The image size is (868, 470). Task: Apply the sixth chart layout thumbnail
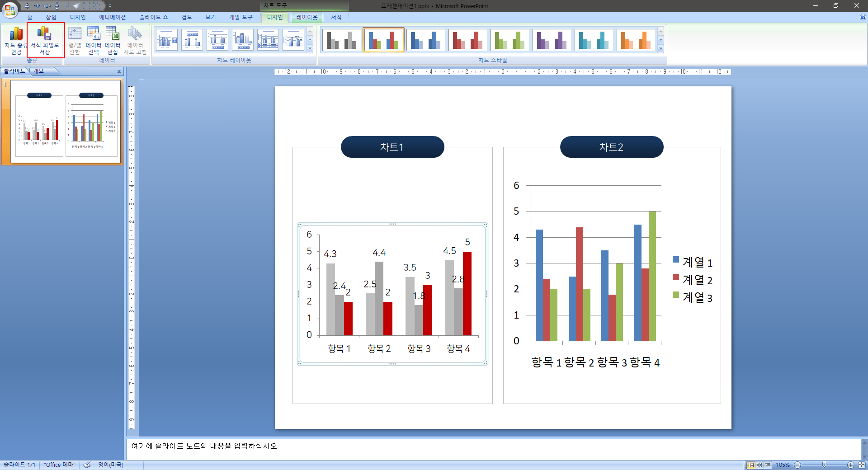click(x=293, y=40)
